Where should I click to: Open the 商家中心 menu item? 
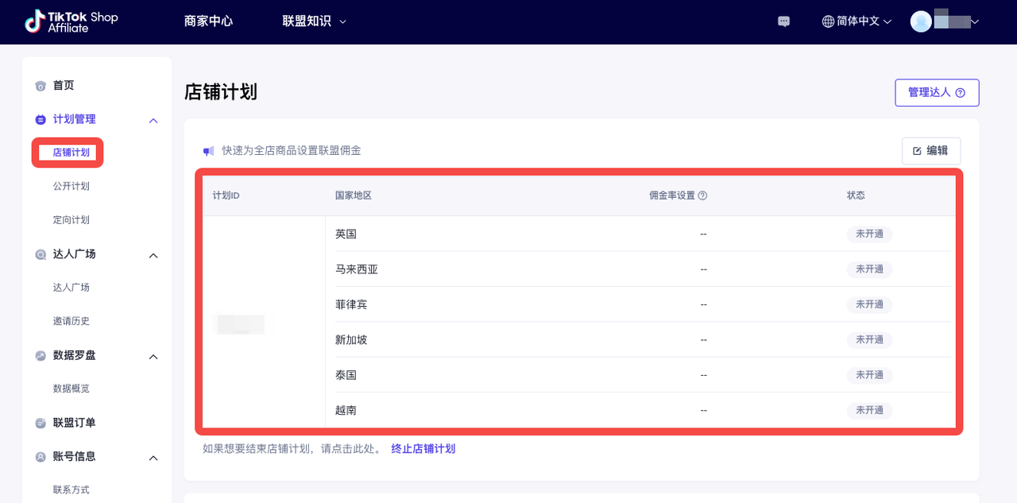(x=209, y=21)
